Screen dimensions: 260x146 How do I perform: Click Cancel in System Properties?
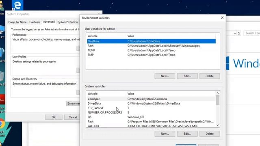click(72, 117)
